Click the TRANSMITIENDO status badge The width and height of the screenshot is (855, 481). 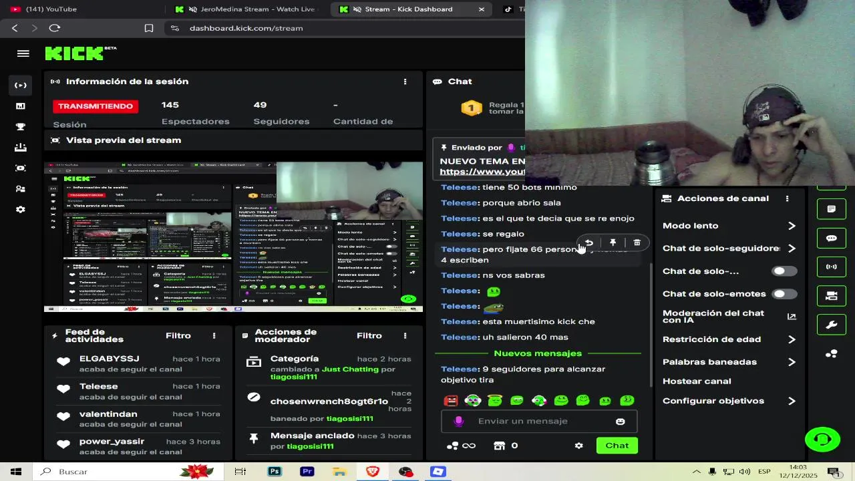click(x=96, y=106)
